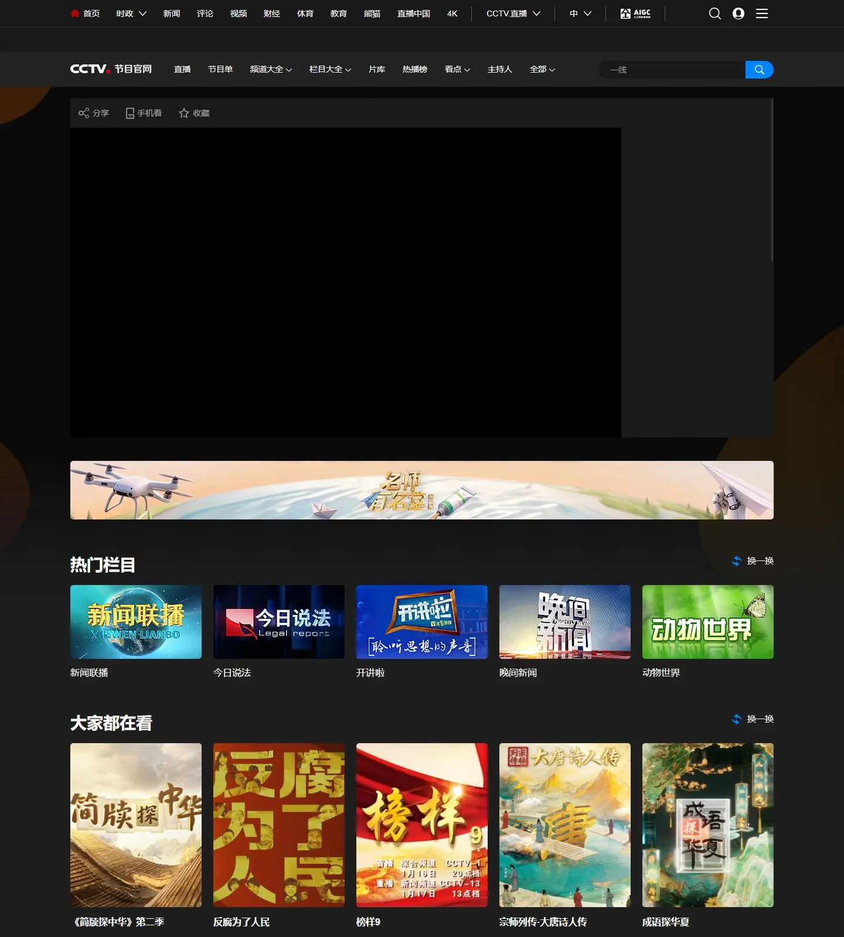Go to 直播 in the program nav
844x937 pixels.
click(x=182, y=69)
